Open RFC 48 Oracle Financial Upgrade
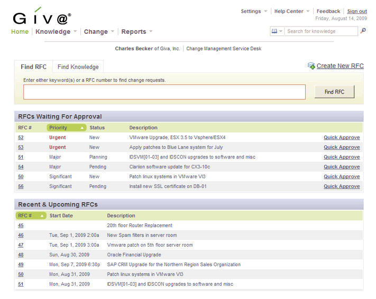The image size is (376, 299). click(x=21, y=255)
